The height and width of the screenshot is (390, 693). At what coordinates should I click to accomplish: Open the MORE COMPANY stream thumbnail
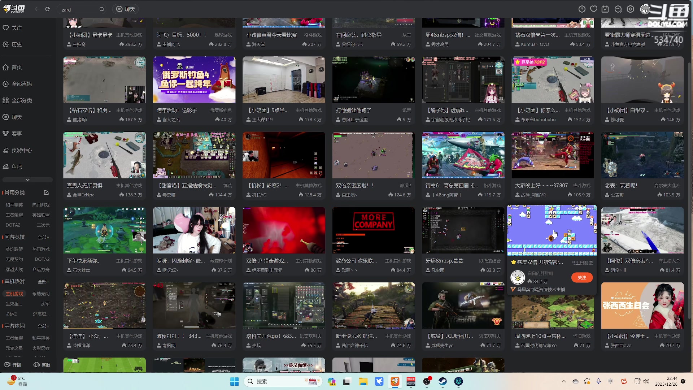[373, 230]
